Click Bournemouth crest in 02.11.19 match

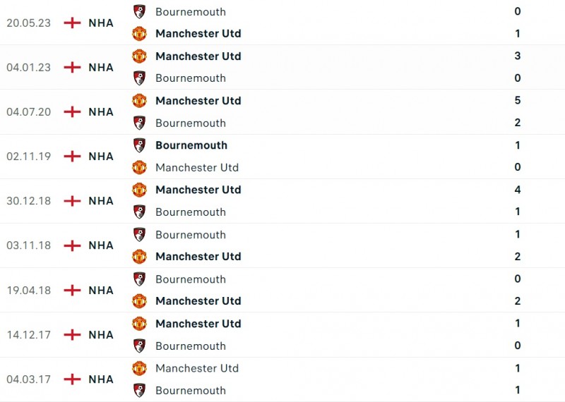coord(139,145)
